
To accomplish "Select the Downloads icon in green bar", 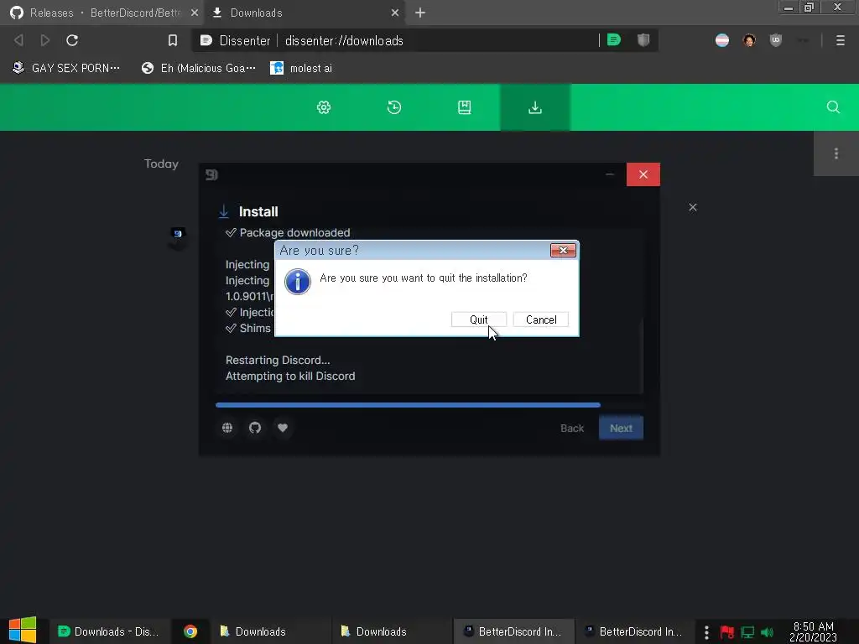I will [x=534, y=107].
